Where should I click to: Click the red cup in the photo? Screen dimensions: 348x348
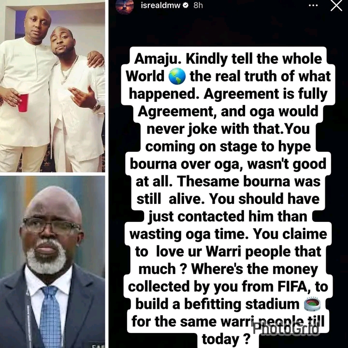coord(23,102)
